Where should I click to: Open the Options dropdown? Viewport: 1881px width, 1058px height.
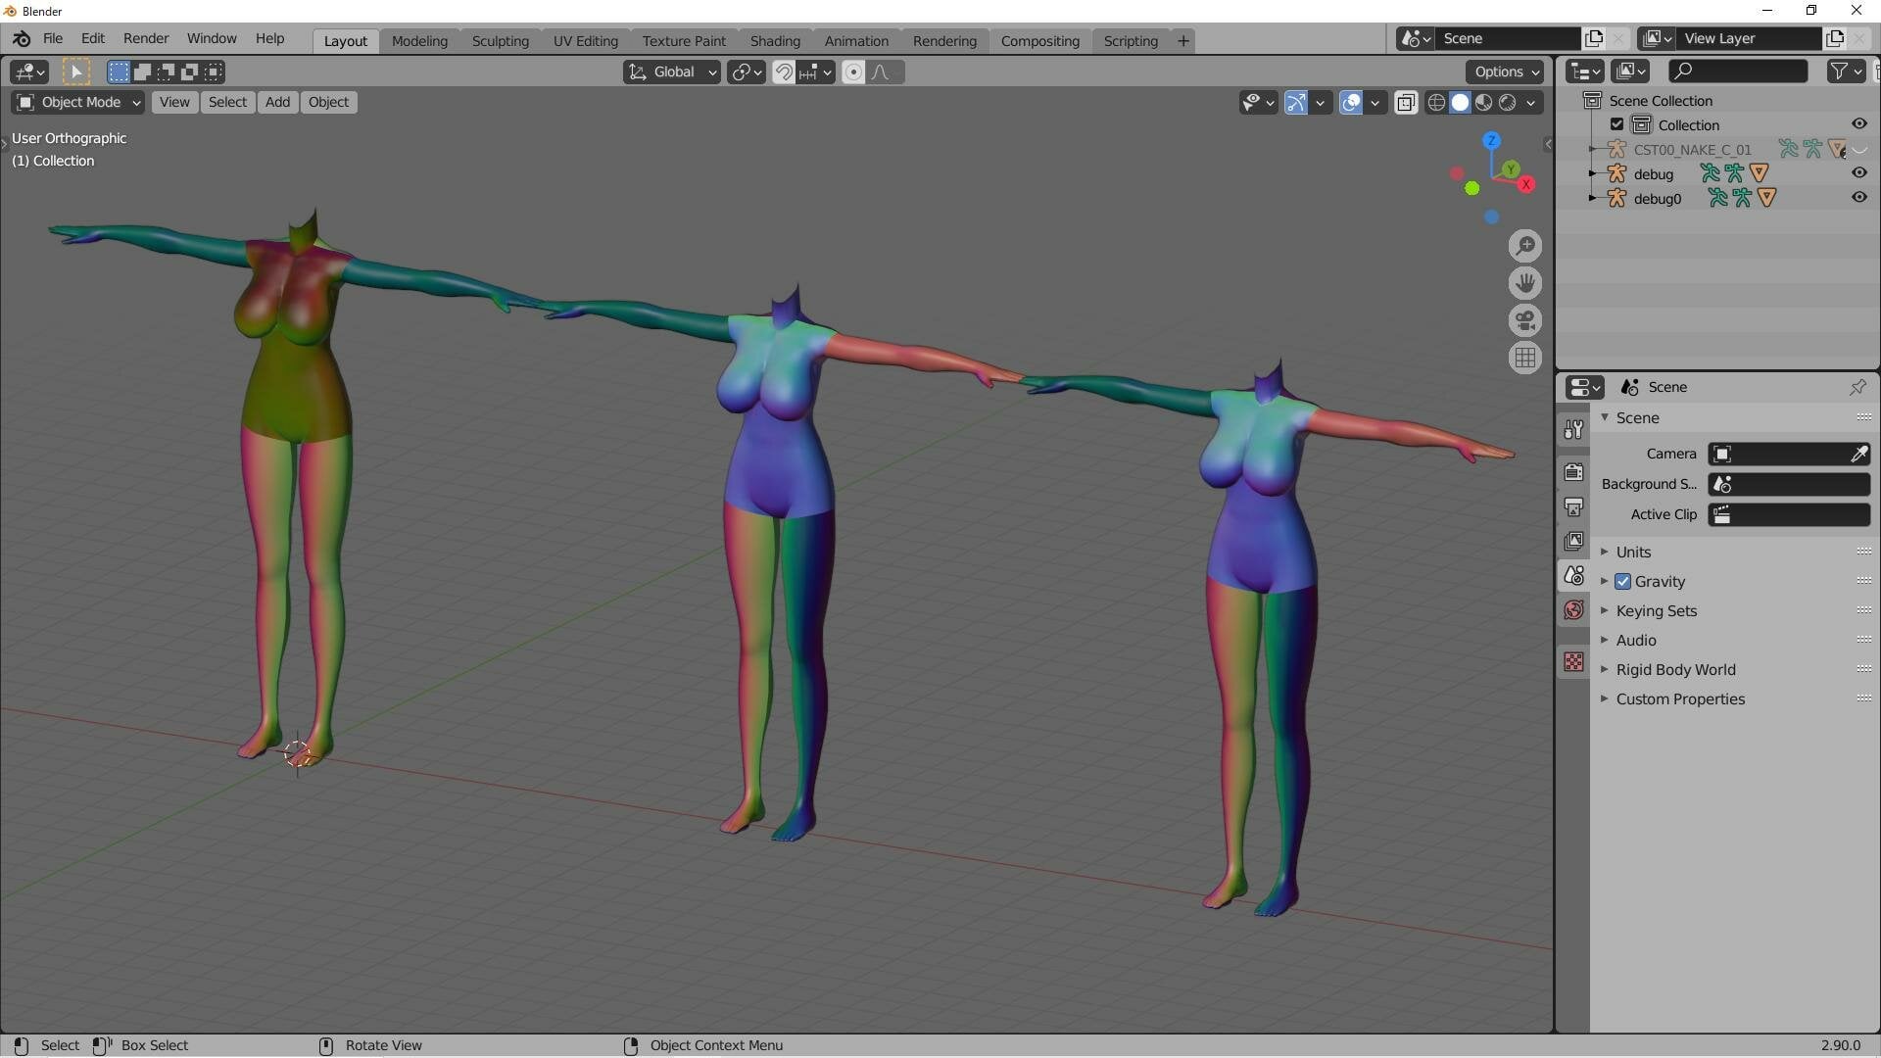[x=1505, y=72]
